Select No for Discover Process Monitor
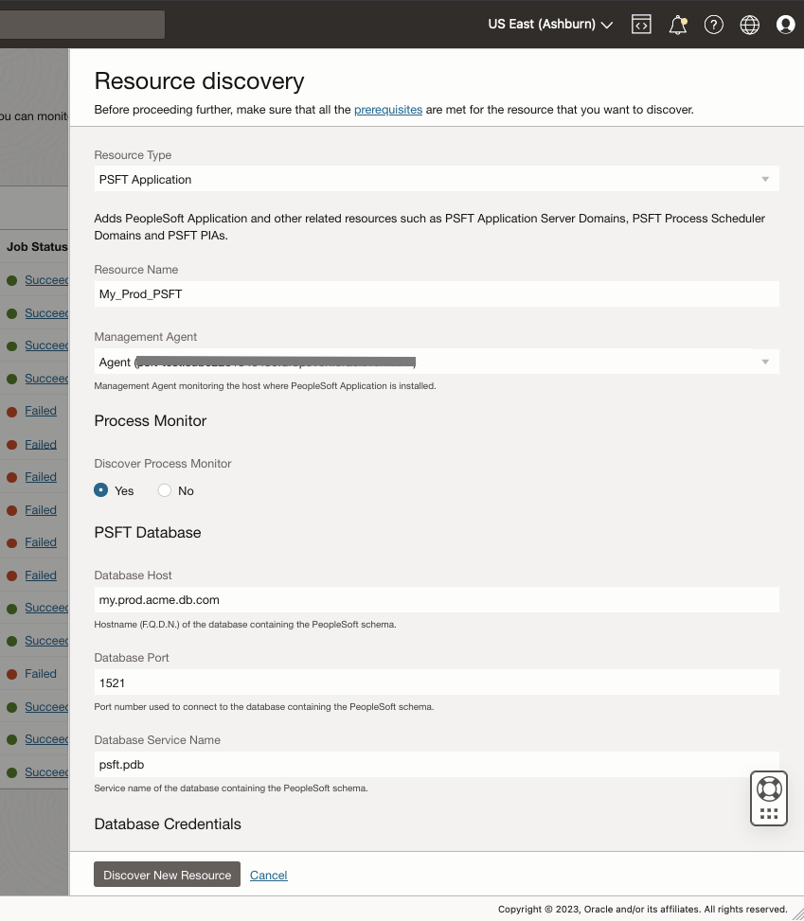 click(165, 490)
